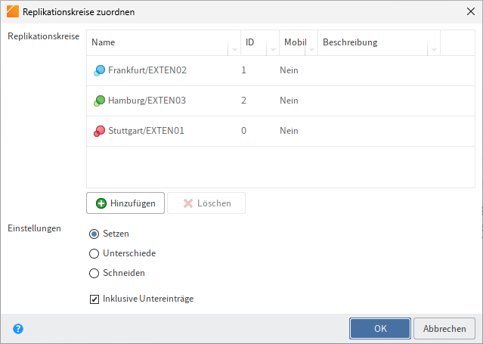Click the green Hamburg/EXTEN03 replication icon
483x344 pixels.
pos(99,101)
